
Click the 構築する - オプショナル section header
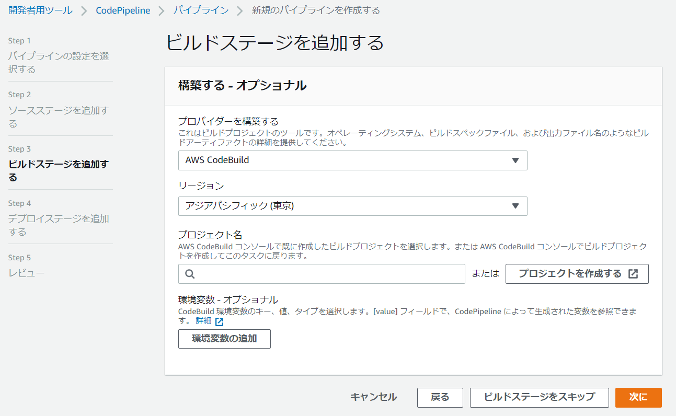242,86
